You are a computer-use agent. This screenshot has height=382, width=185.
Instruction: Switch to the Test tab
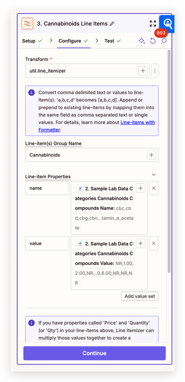pyautogui.click(x=113, y=41)
